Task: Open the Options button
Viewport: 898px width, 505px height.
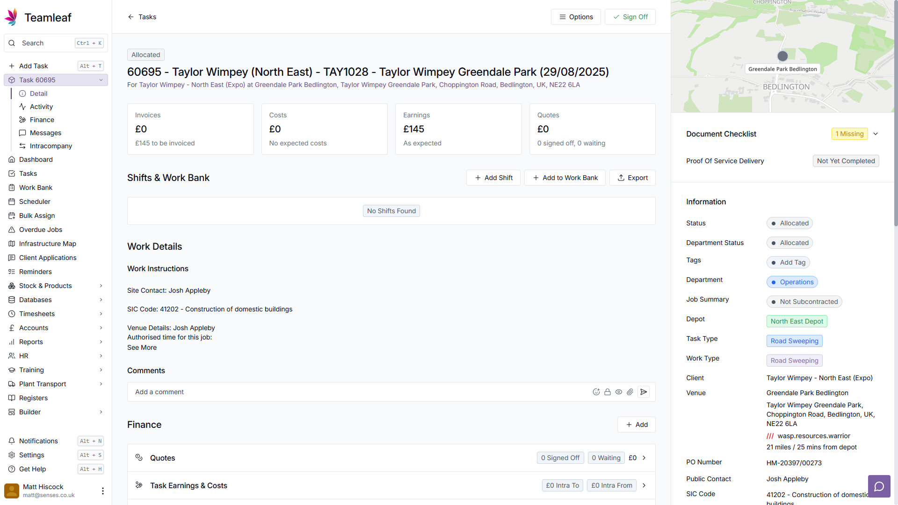Action: click(x=576, y=17)
